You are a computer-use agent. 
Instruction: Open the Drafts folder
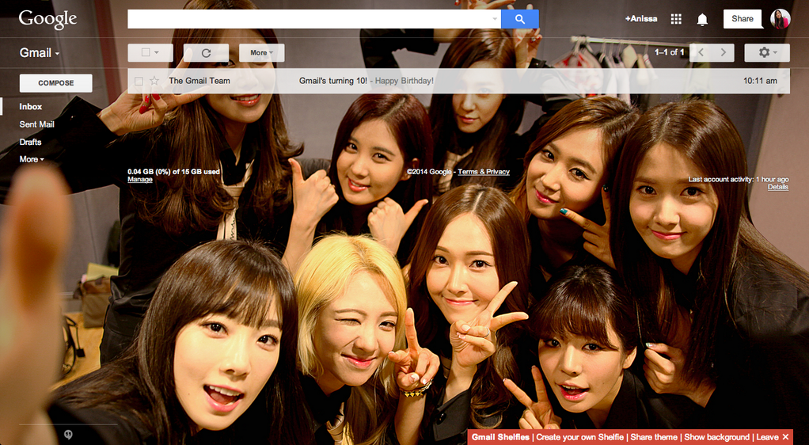click(30, 142)
